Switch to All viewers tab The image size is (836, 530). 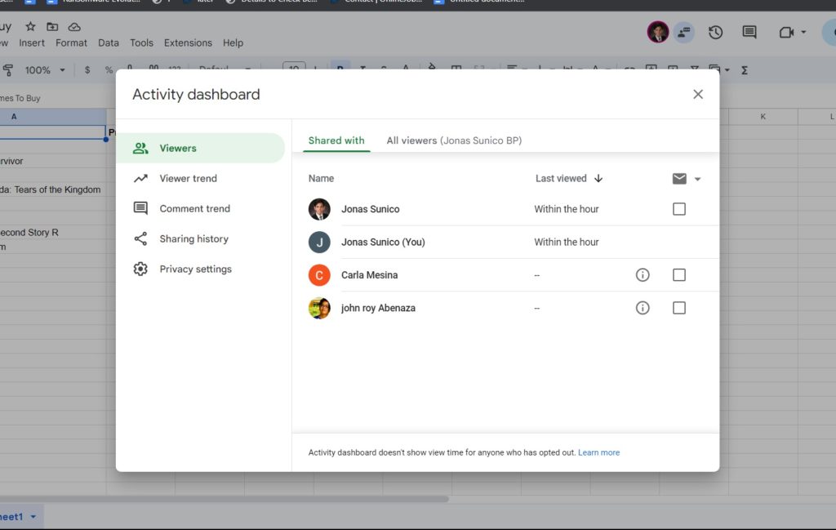click(x=454, y=140)
